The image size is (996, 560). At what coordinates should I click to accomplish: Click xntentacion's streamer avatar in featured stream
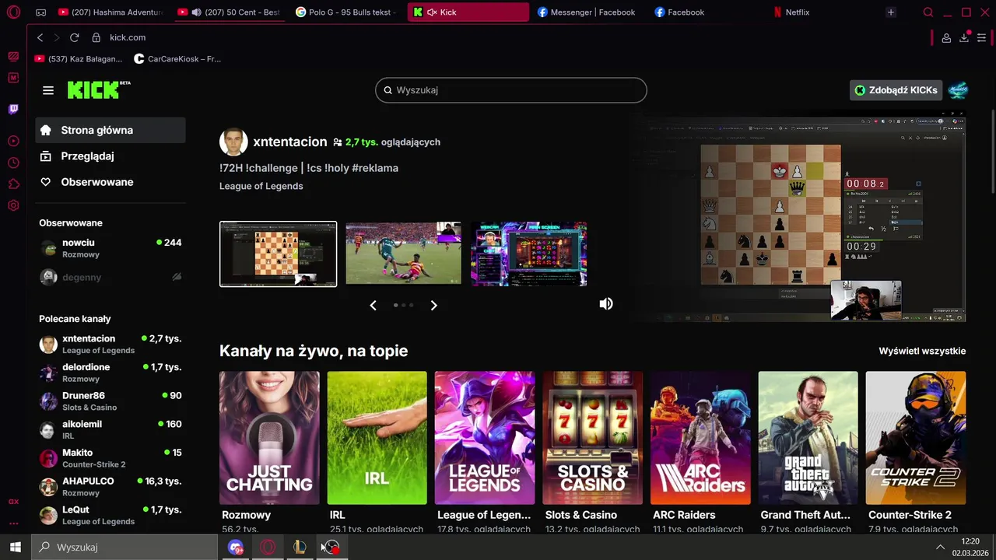[233, 142]
